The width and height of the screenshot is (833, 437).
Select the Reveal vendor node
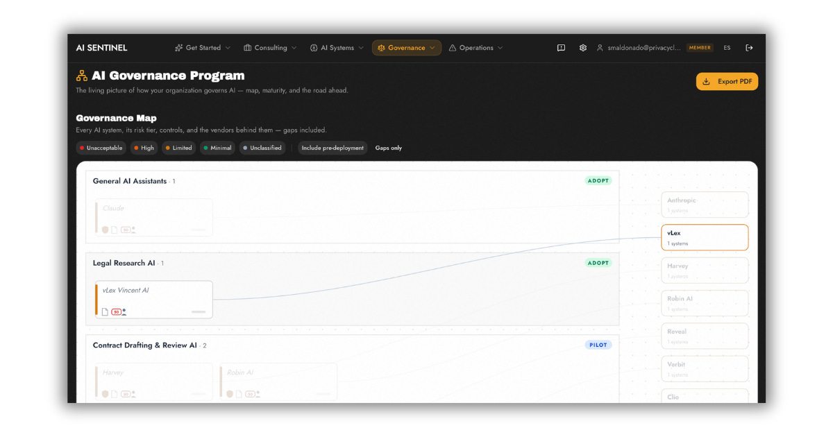tap(705, 336)
